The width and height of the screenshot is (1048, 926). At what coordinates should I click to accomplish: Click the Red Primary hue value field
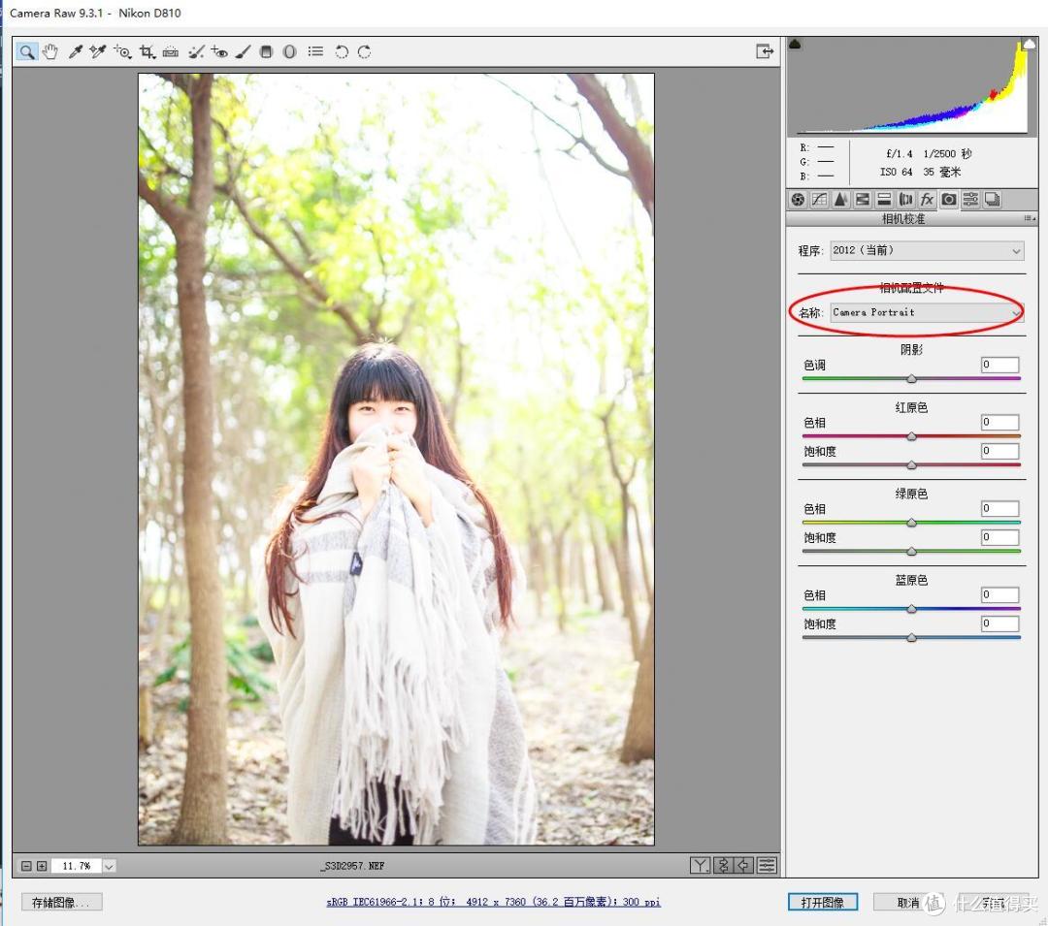click(x=999, y=422)
